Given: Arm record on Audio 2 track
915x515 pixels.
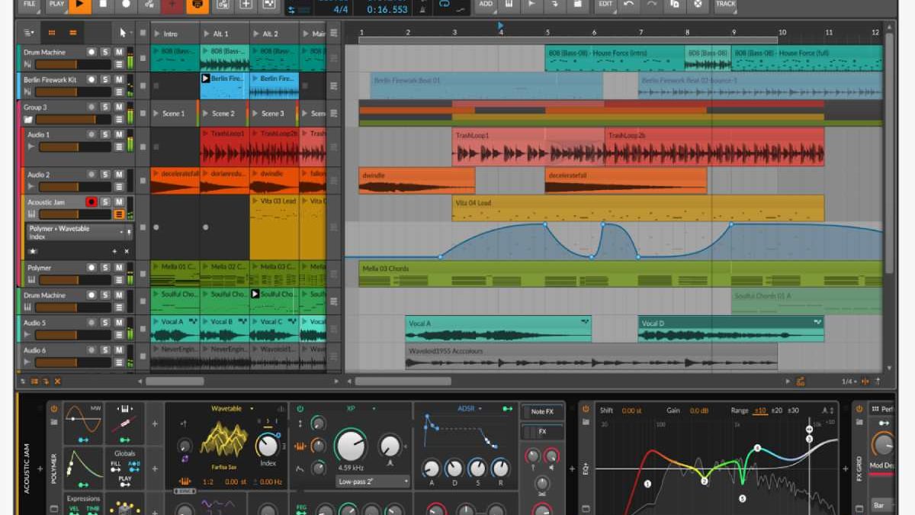Looking at the screenshot, I should 91,175.
